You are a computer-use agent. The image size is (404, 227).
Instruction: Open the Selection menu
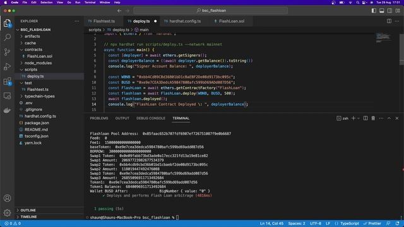coord(46,3)
